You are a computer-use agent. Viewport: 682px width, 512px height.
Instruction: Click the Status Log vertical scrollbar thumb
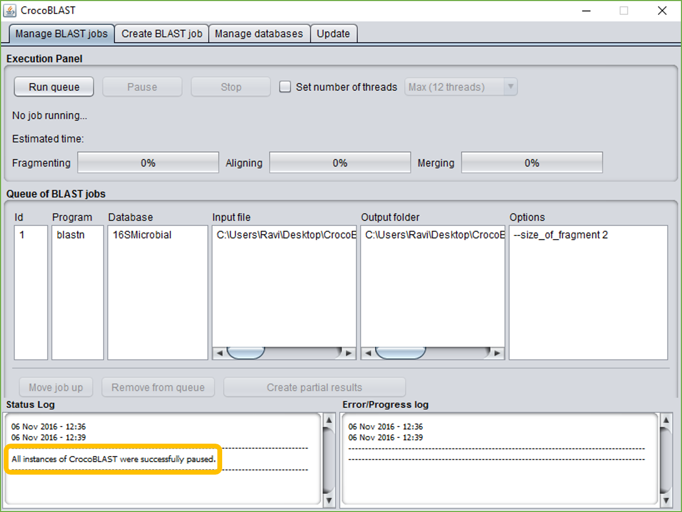[329, 461]
